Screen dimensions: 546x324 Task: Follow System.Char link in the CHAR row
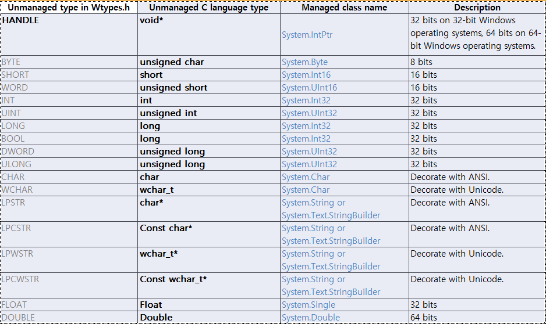pos(306,177)
